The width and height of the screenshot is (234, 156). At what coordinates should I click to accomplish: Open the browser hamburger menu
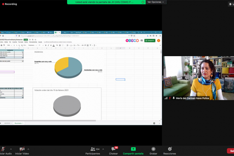[x=160, y=36]
